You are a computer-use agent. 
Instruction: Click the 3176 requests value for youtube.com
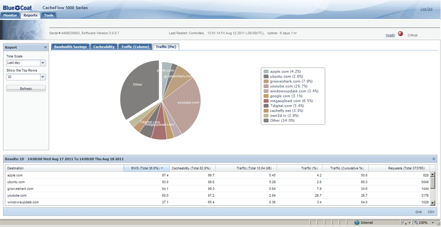[425, 196]
